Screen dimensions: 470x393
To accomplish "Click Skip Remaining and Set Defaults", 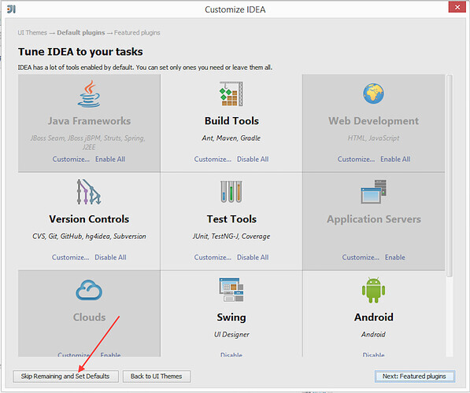I will pyautogui.click(x=65, y=376).
